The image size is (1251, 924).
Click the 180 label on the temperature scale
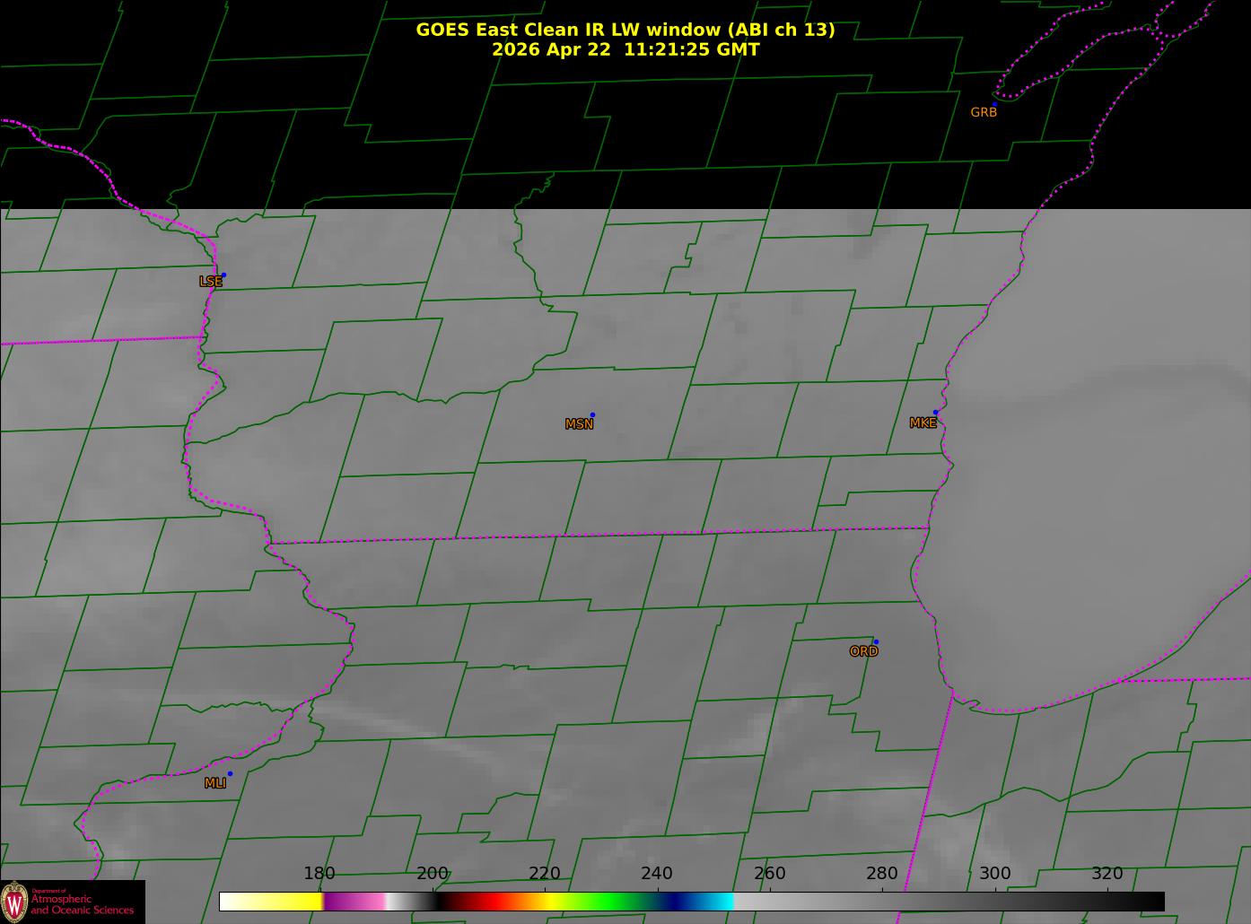point(319,874)
